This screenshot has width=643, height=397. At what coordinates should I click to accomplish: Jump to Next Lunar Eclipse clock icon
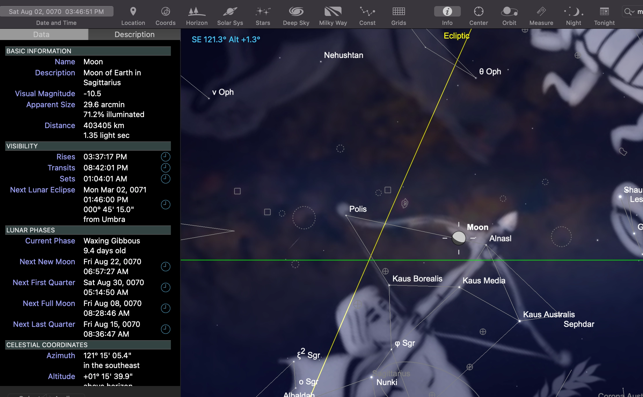click(165, 205)
